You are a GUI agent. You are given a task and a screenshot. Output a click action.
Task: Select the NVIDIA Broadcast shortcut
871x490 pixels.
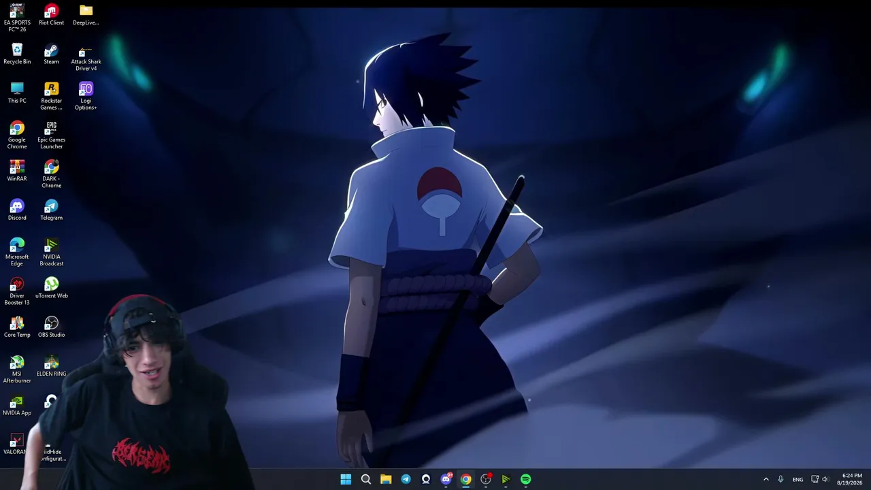click(51, 252)
